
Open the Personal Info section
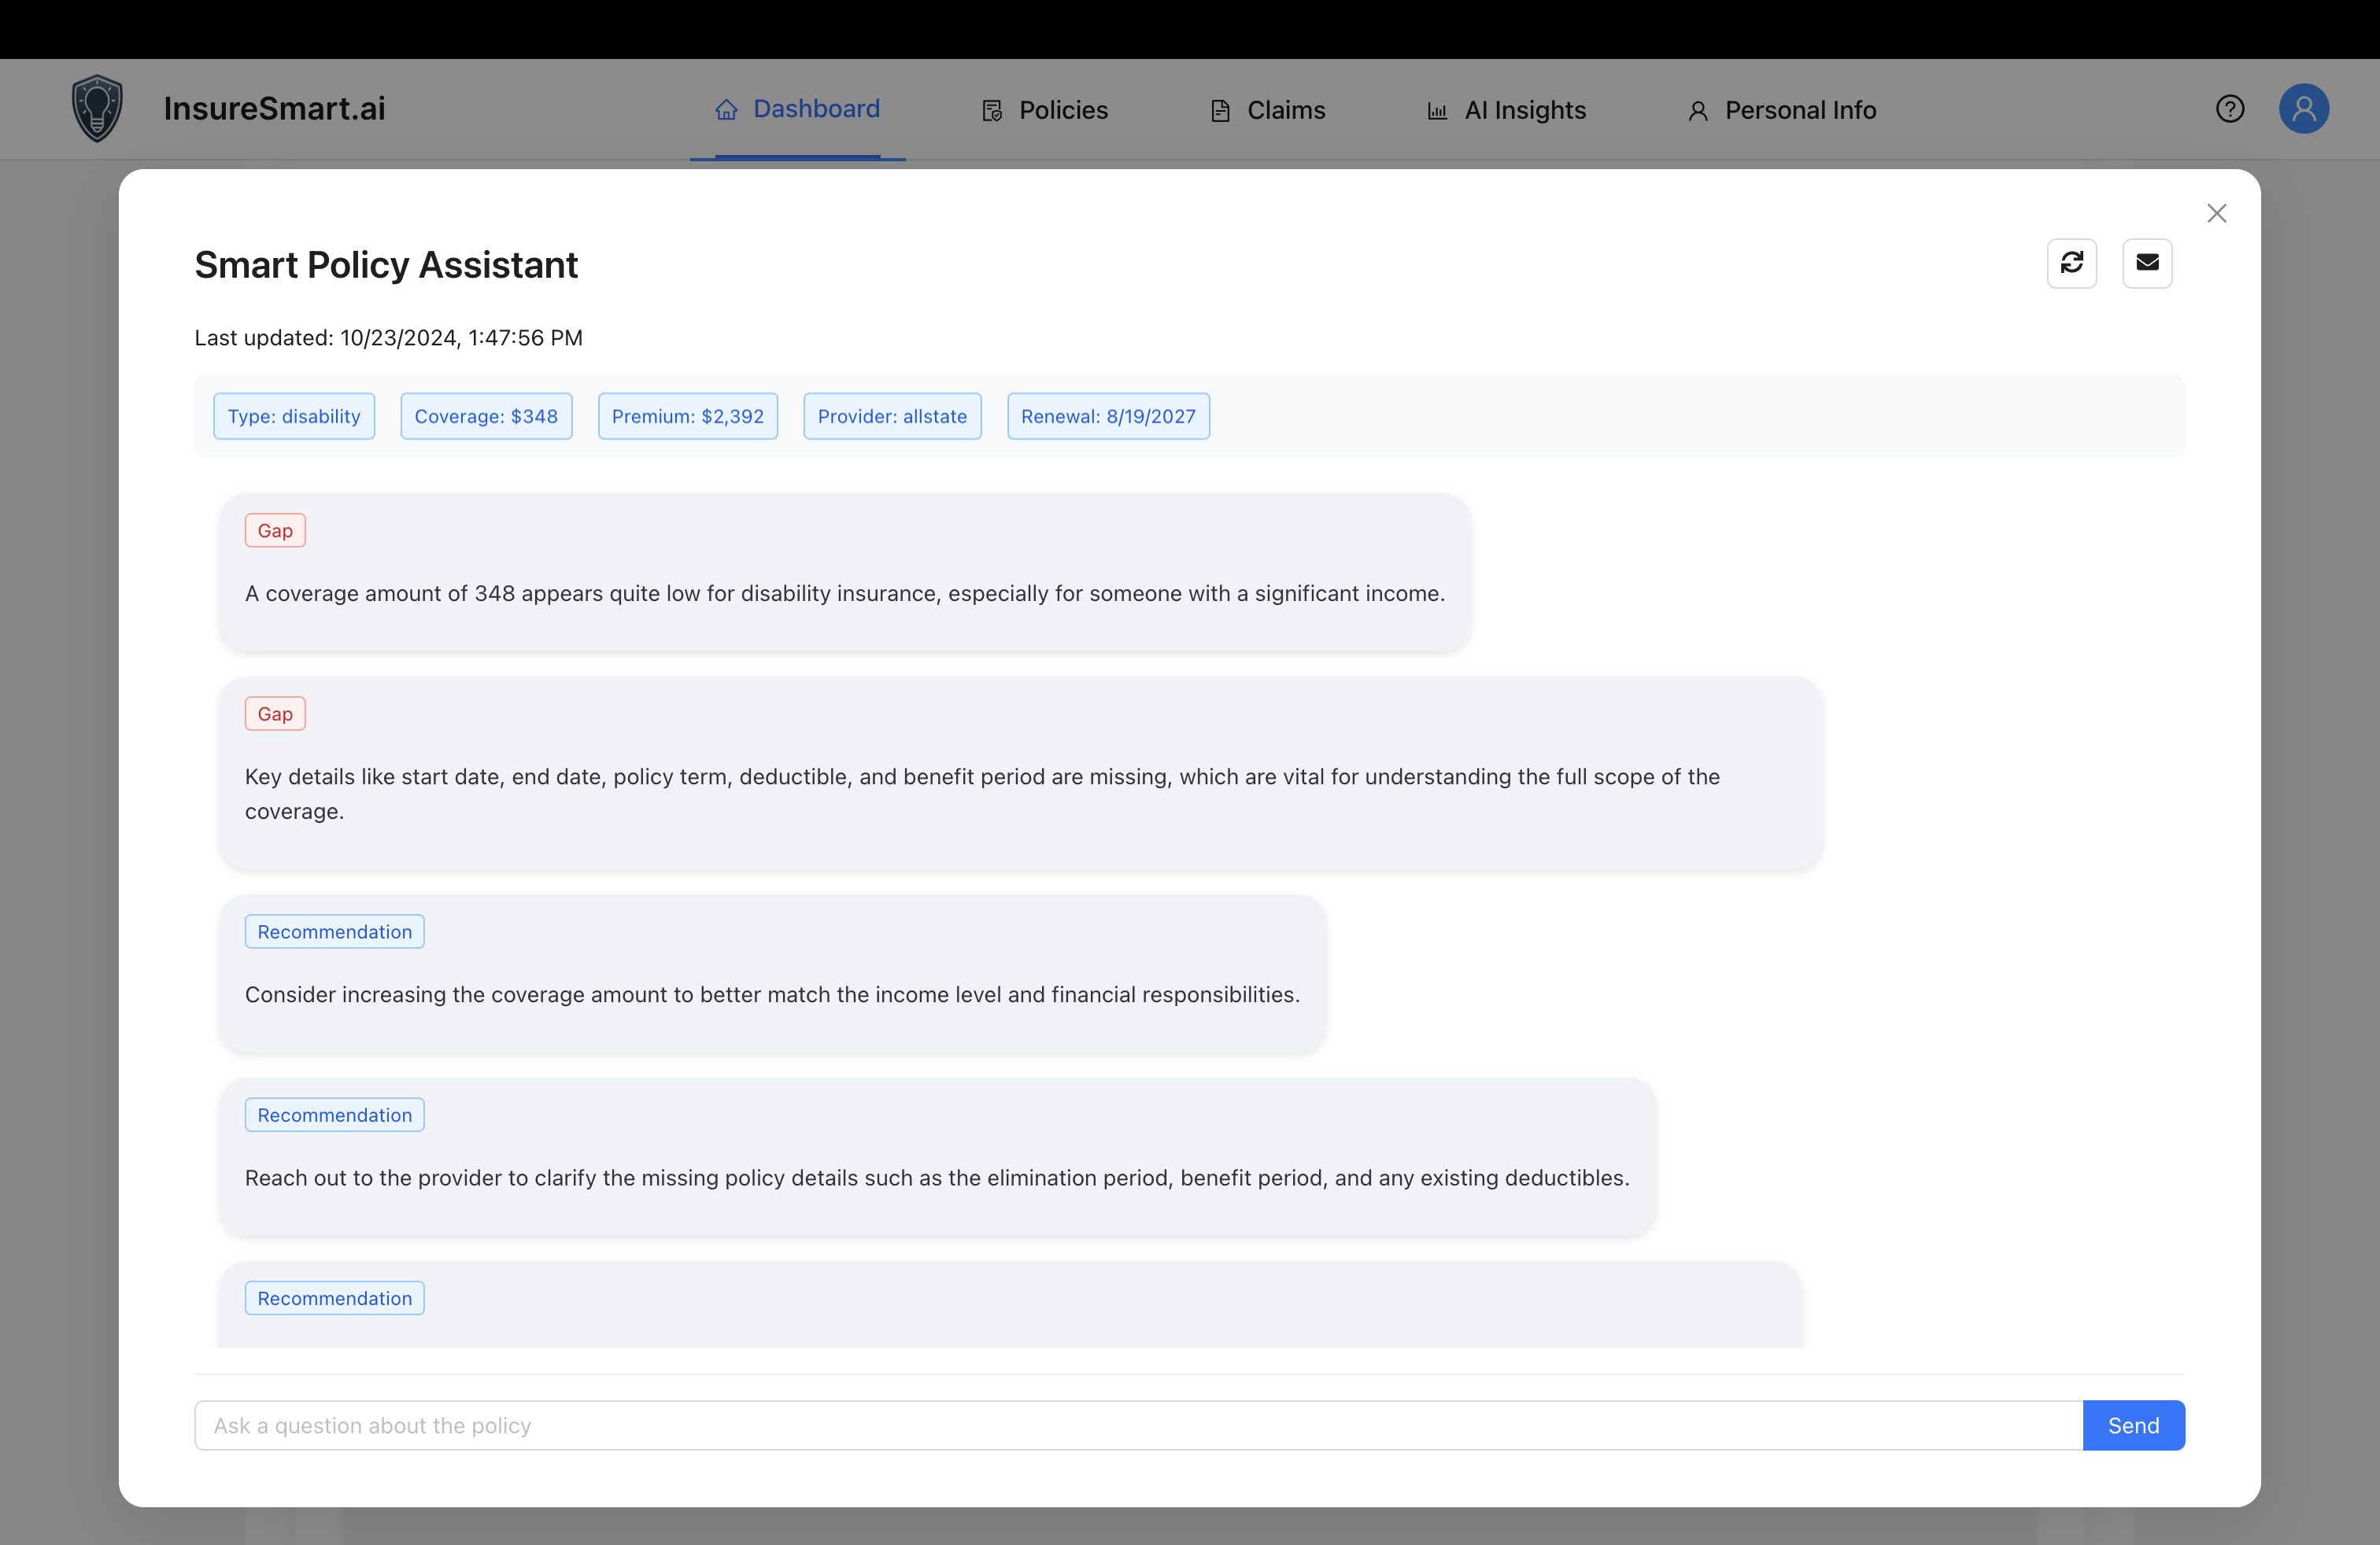tap(1782, 110)
